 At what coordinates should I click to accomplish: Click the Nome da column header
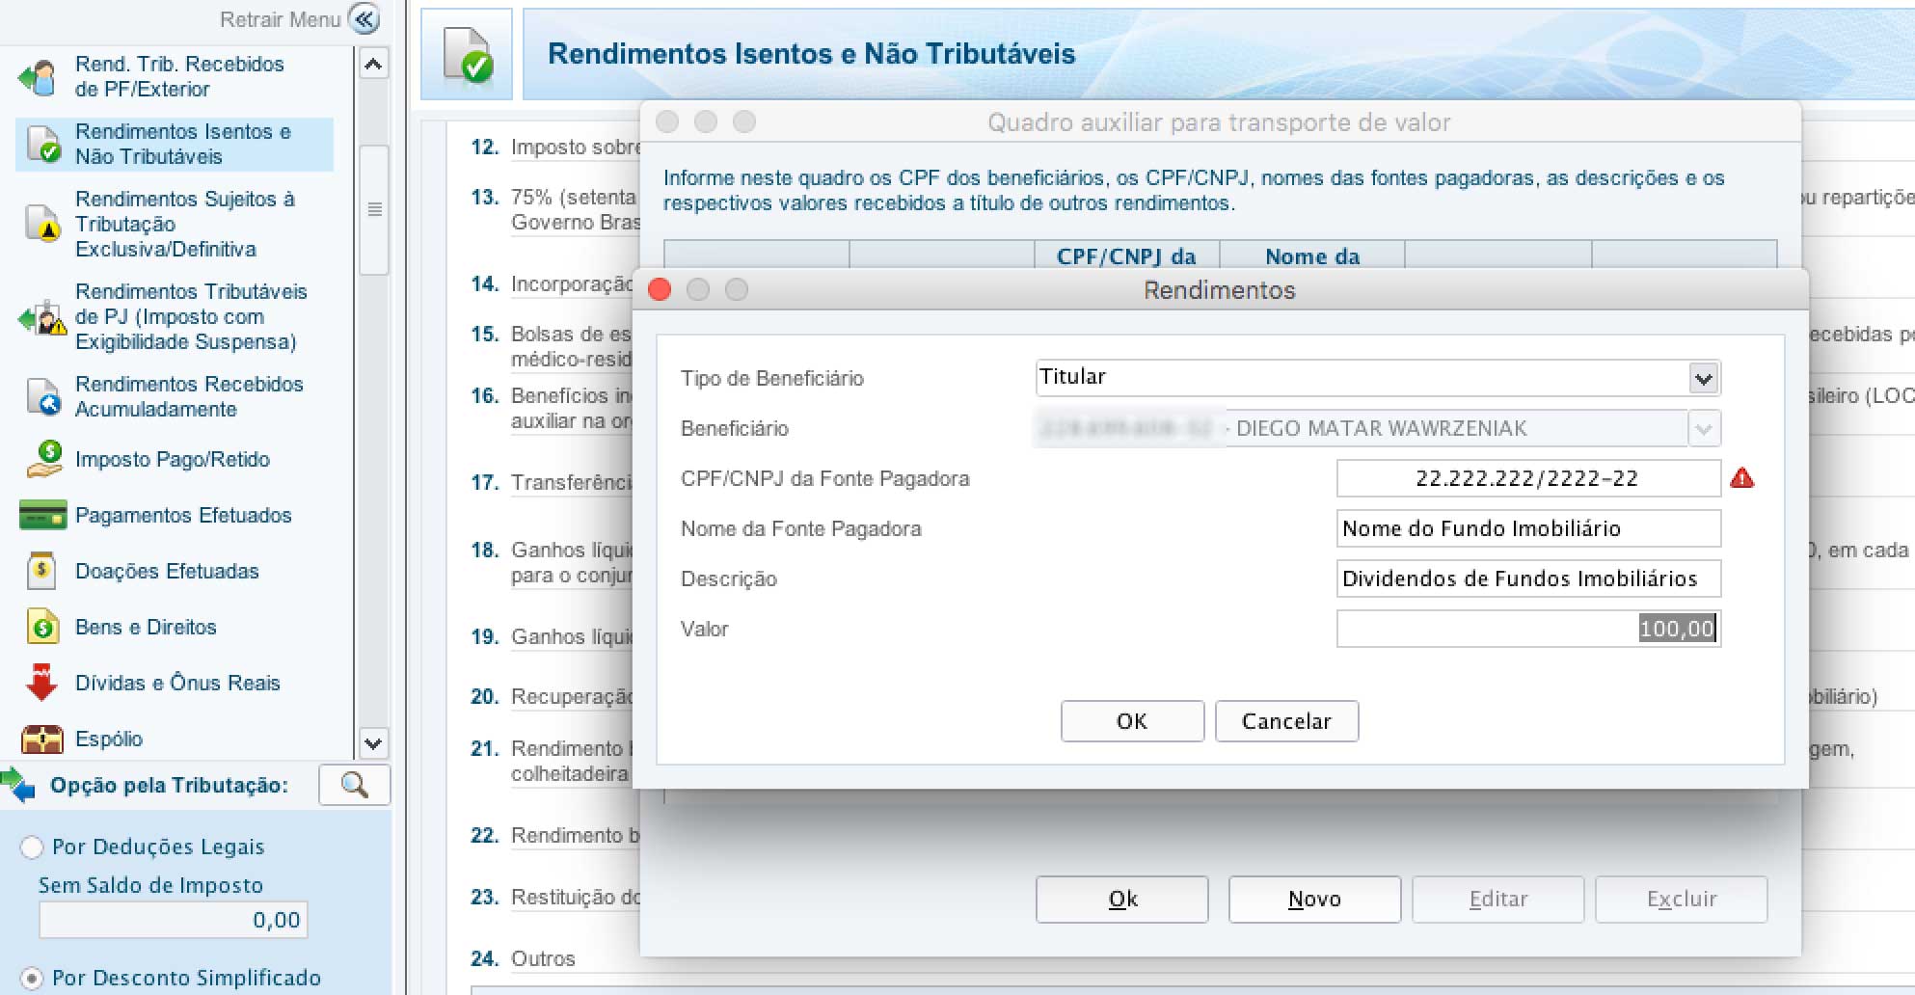(x=1312, y=255)
